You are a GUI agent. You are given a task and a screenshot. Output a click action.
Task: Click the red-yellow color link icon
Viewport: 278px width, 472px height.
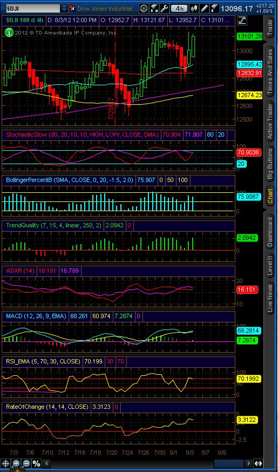[72, 8]
